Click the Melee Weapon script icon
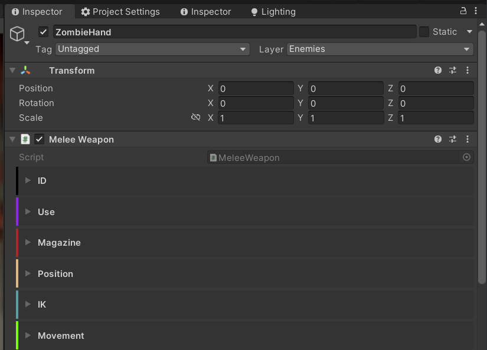Screen dimensions: 487x350 coord(25,139)
